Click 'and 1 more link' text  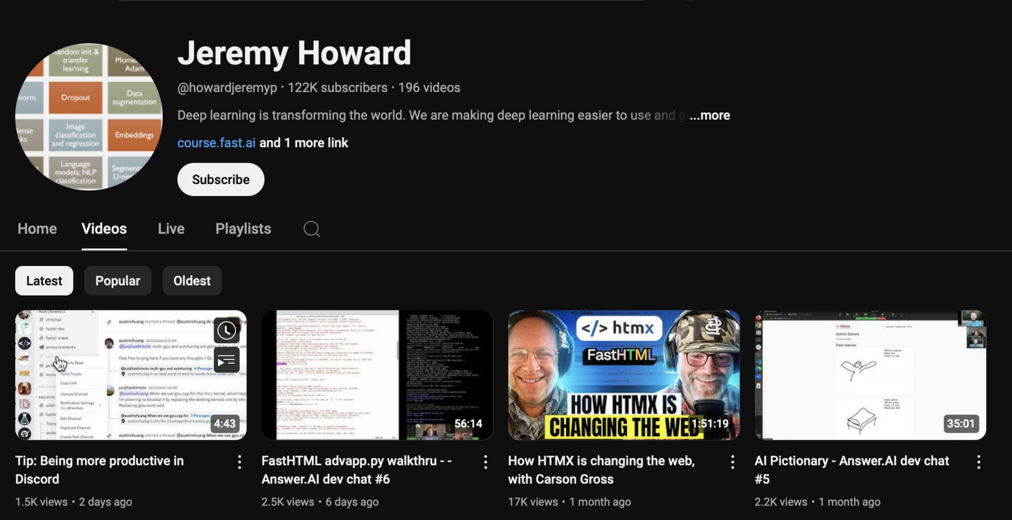point(304,143)
